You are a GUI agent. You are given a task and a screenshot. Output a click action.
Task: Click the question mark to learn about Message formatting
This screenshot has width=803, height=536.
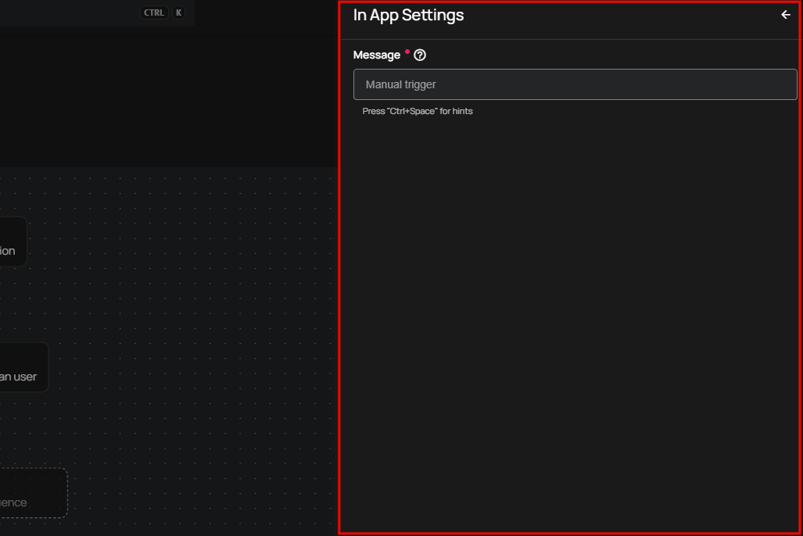pos(420,55)
